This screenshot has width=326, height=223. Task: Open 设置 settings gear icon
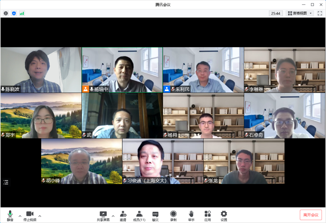point(224,216)
